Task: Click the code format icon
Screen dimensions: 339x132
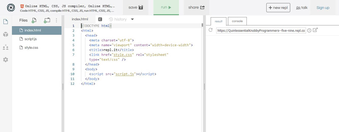Action: click(100, 19)
